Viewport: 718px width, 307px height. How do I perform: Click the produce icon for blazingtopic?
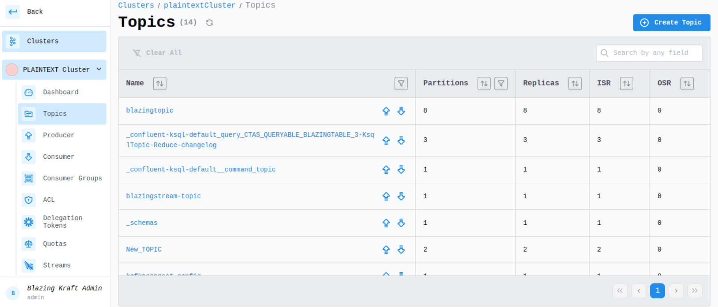[x=386, y=111]
